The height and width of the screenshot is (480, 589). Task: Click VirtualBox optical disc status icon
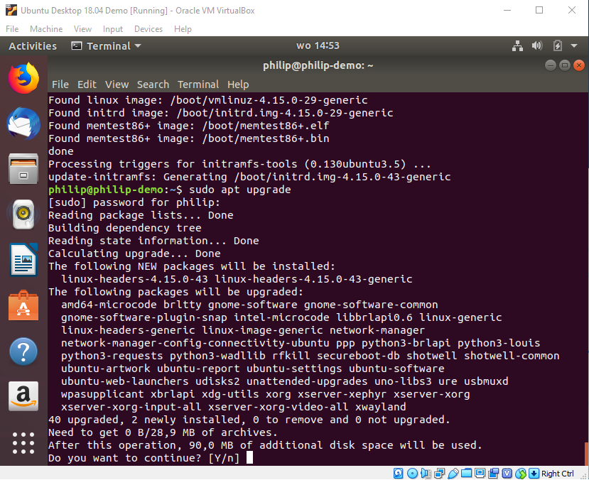[412, 474]
